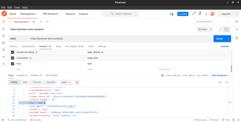Uncheck the Connection header checkbox
Image resolution: width=241 pixels, height=122 pixels.
pos(13,58)
